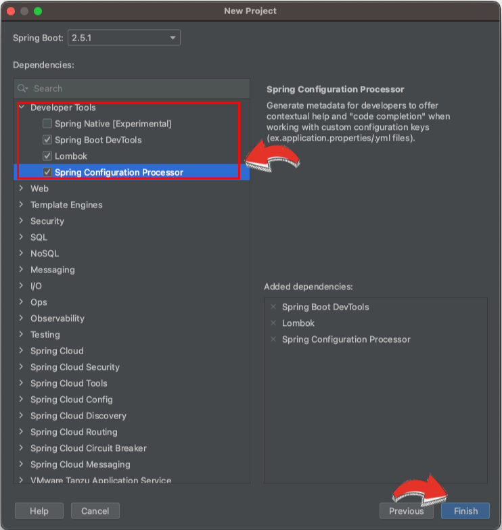The width and height of the screenshot is (502, 530).
Task: Expand the Security category
Action: click(22, 220)
